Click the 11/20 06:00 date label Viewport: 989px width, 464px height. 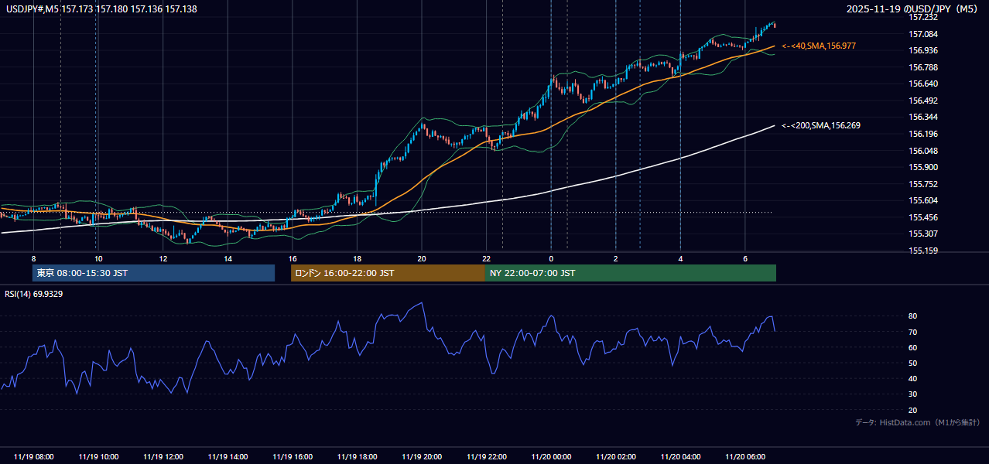pyautogui.click(x=745, y=457)
